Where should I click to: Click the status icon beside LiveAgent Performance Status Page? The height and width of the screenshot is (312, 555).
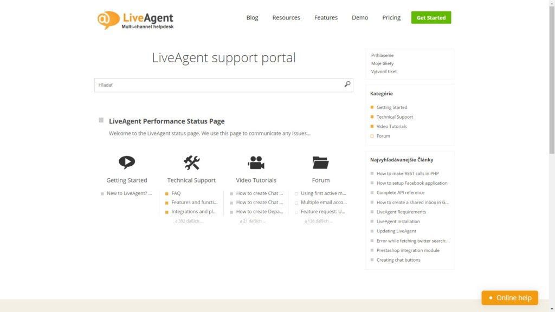click(101, 119)
